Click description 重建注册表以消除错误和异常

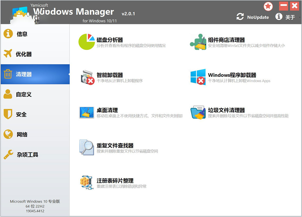click(122, 186)
